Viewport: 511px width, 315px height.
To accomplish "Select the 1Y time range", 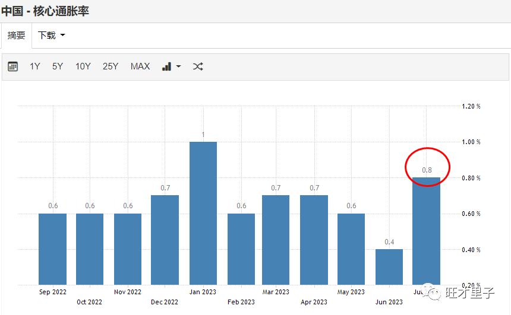I will (35, 66).
